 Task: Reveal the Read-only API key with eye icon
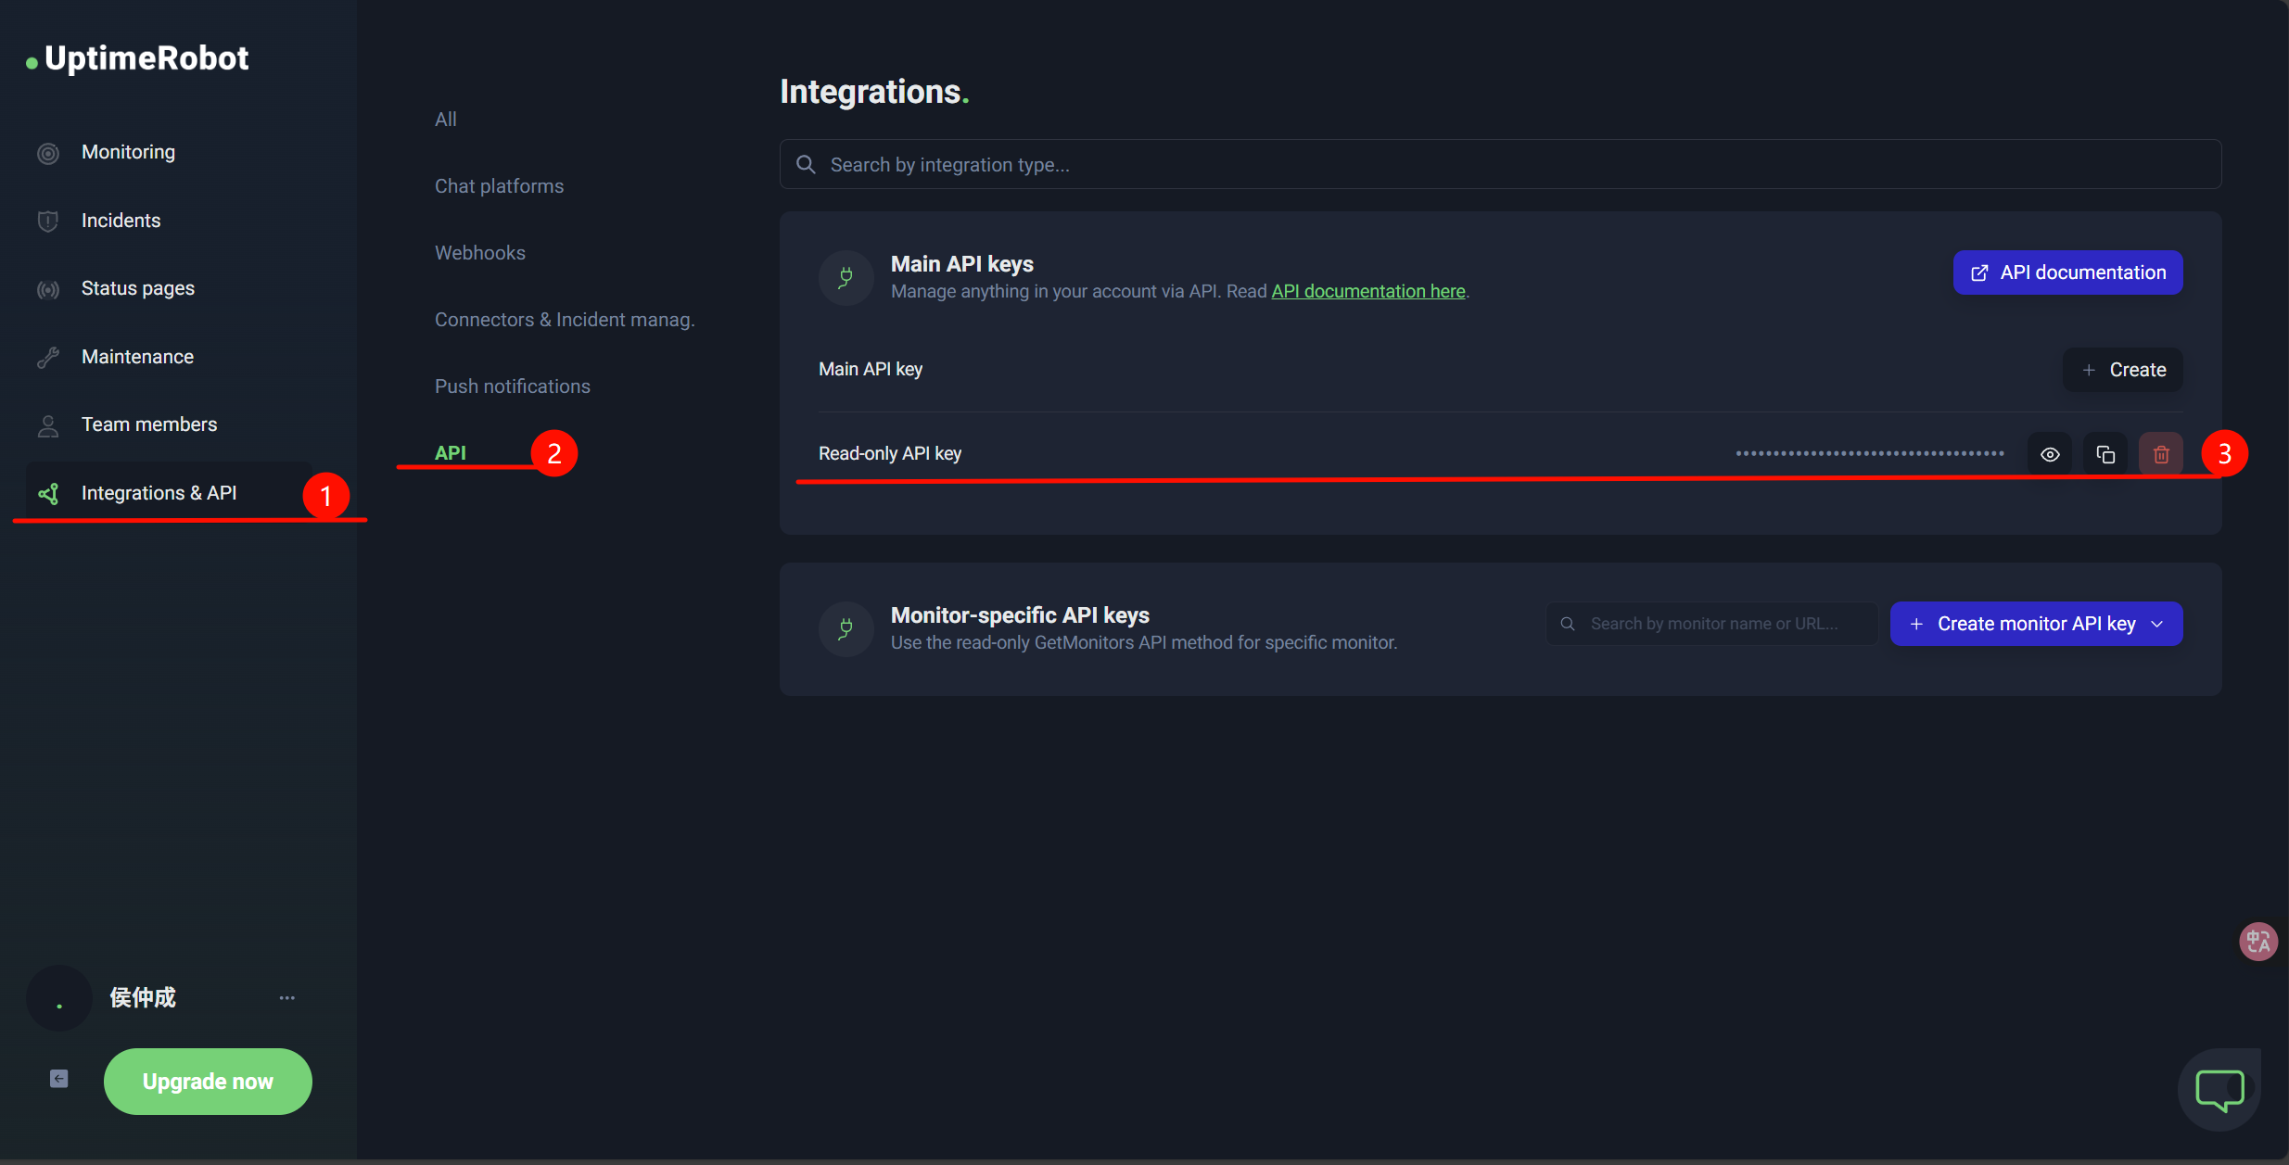coord(2050,454)
